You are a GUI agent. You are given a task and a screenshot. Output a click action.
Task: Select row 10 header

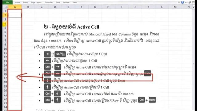pyautogui.click(x=5, y=49)
